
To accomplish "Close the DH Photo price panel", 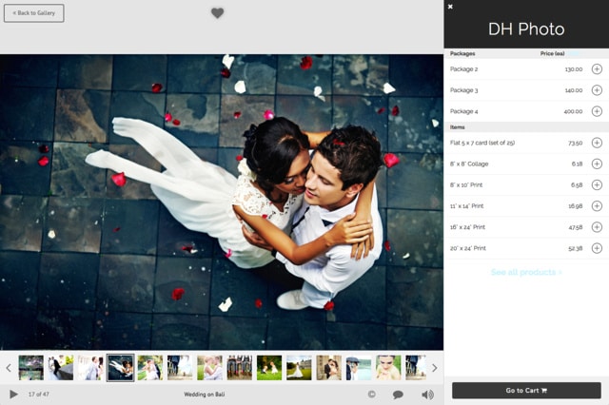I will pyautogui.click(x=450, y=7).
